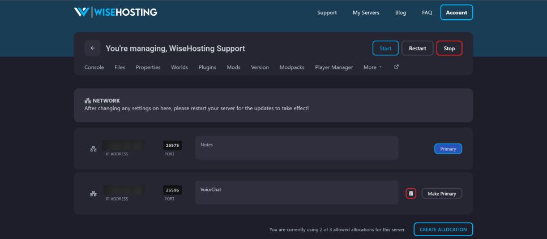Restart the server

pos(417,49)
